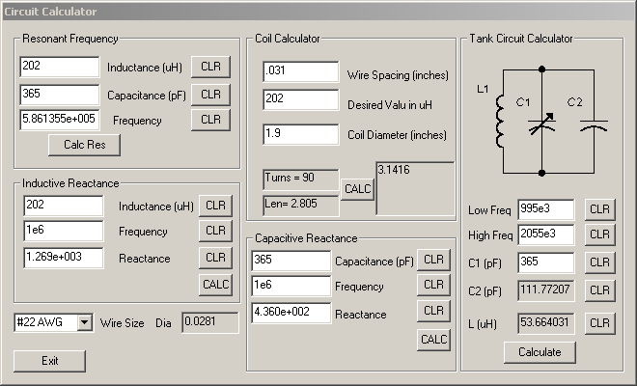The image size is (637, 386).
Task: Edit Desired Valu in uH field
Action: click(300, 99)
